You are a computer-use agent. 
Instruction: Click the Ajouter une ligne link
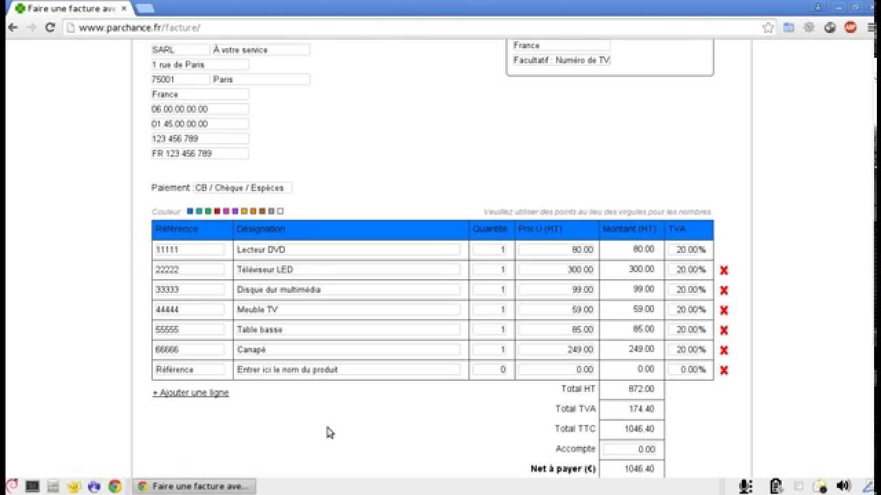191,393
